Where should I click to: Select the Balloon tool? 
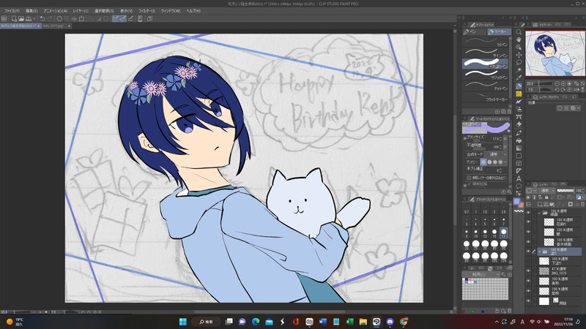[x=519, y=186]
